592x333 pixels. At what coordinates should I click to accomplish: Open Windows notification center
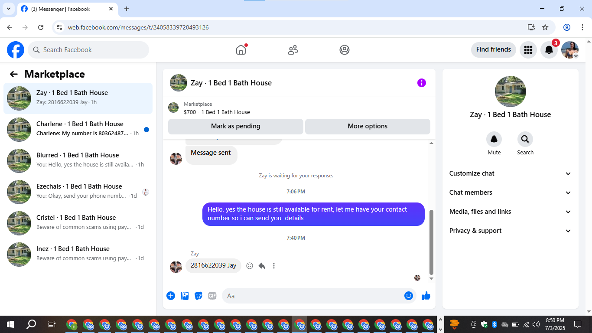(578, 324)
